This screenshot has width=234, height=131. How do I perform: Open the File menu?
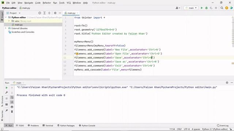coord(8,3)
